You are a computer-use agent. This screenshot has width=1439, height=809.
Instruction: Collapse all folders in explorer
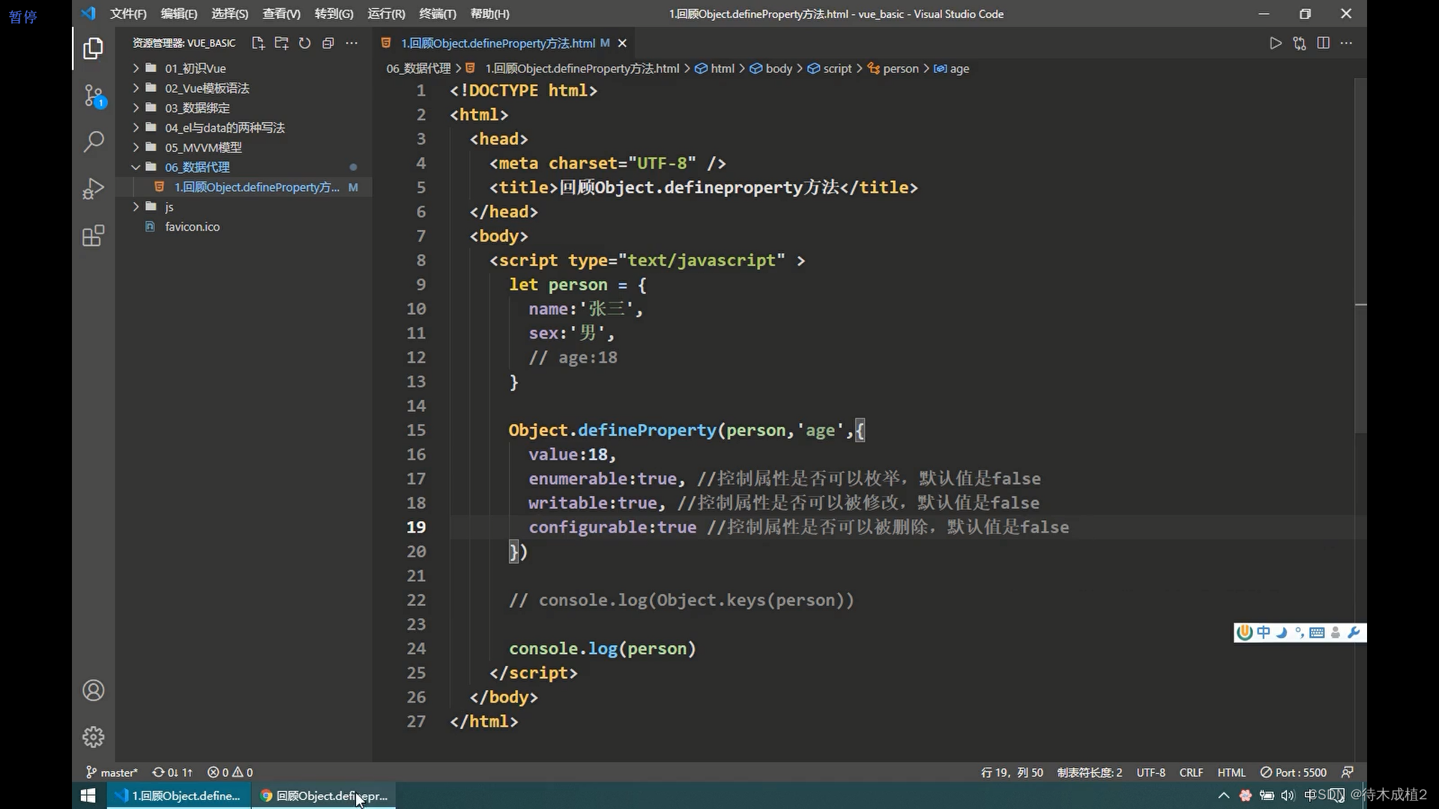pyautogui.click(x=328, y=43)
